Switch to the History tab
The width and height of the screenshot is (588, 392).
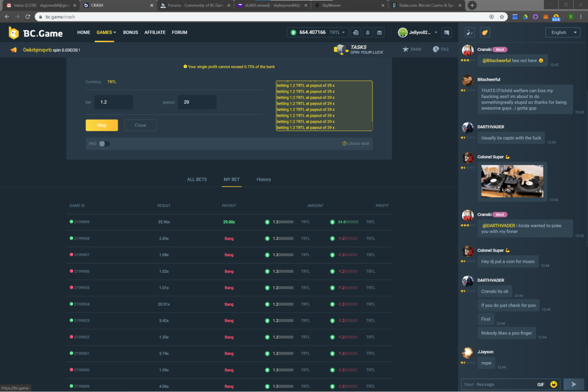pyautogui.click(x=264, y=180)
